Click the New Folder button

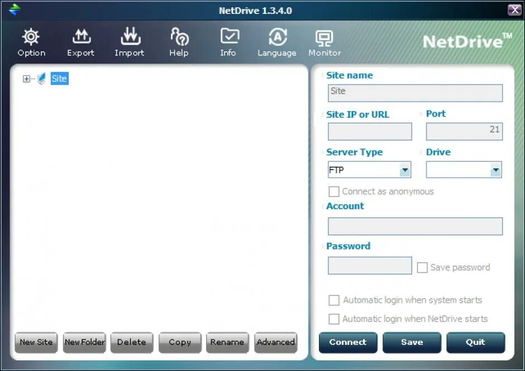click(x=84, y=342)
